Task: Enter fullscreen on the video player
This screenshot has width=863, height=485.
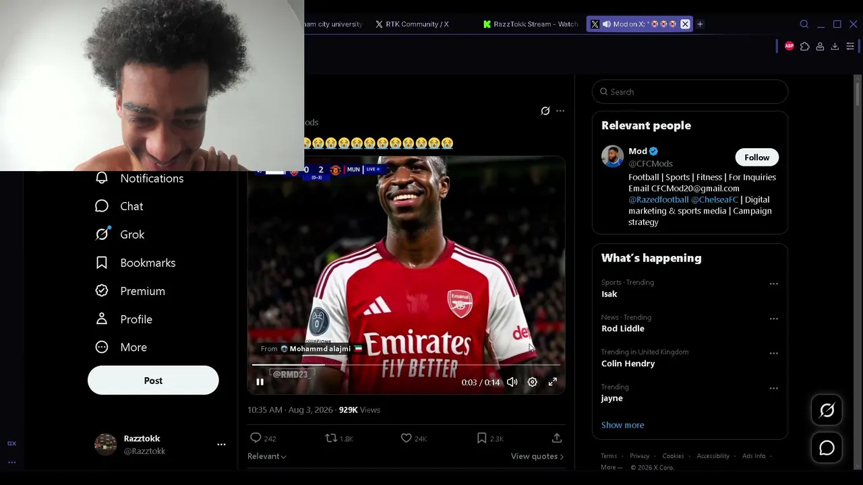Action: pyautogui.click(x=552, y=382)
